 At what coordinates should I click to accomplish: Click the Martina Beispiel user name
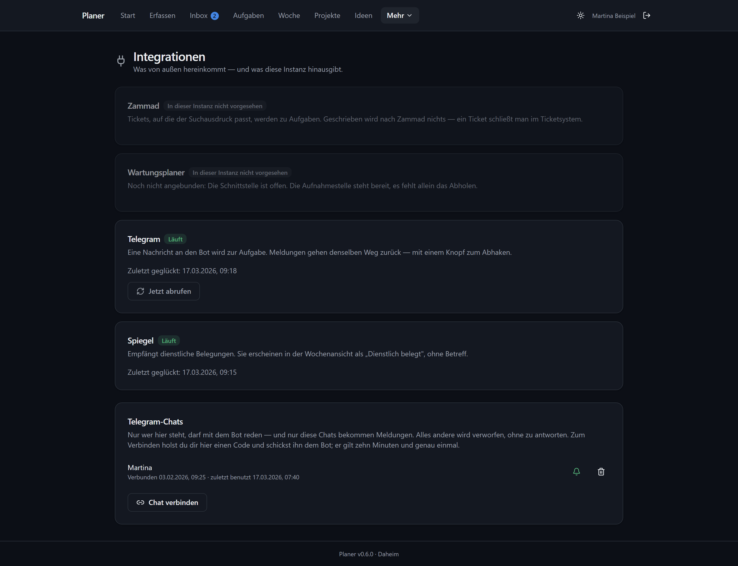tap(614, 16)
